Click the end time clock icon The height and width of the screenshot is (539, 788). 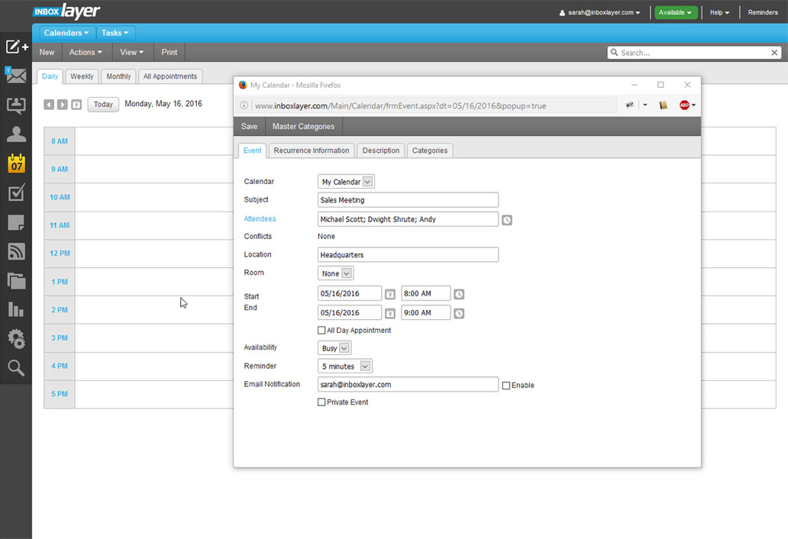click(459, 313)
